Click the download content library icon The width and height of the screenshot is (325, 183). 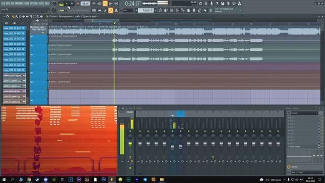pyautogui.click(x=239, y=4)
